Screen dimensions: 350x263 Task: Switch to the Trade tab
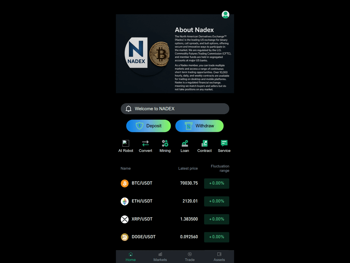[x=190, y=257]
